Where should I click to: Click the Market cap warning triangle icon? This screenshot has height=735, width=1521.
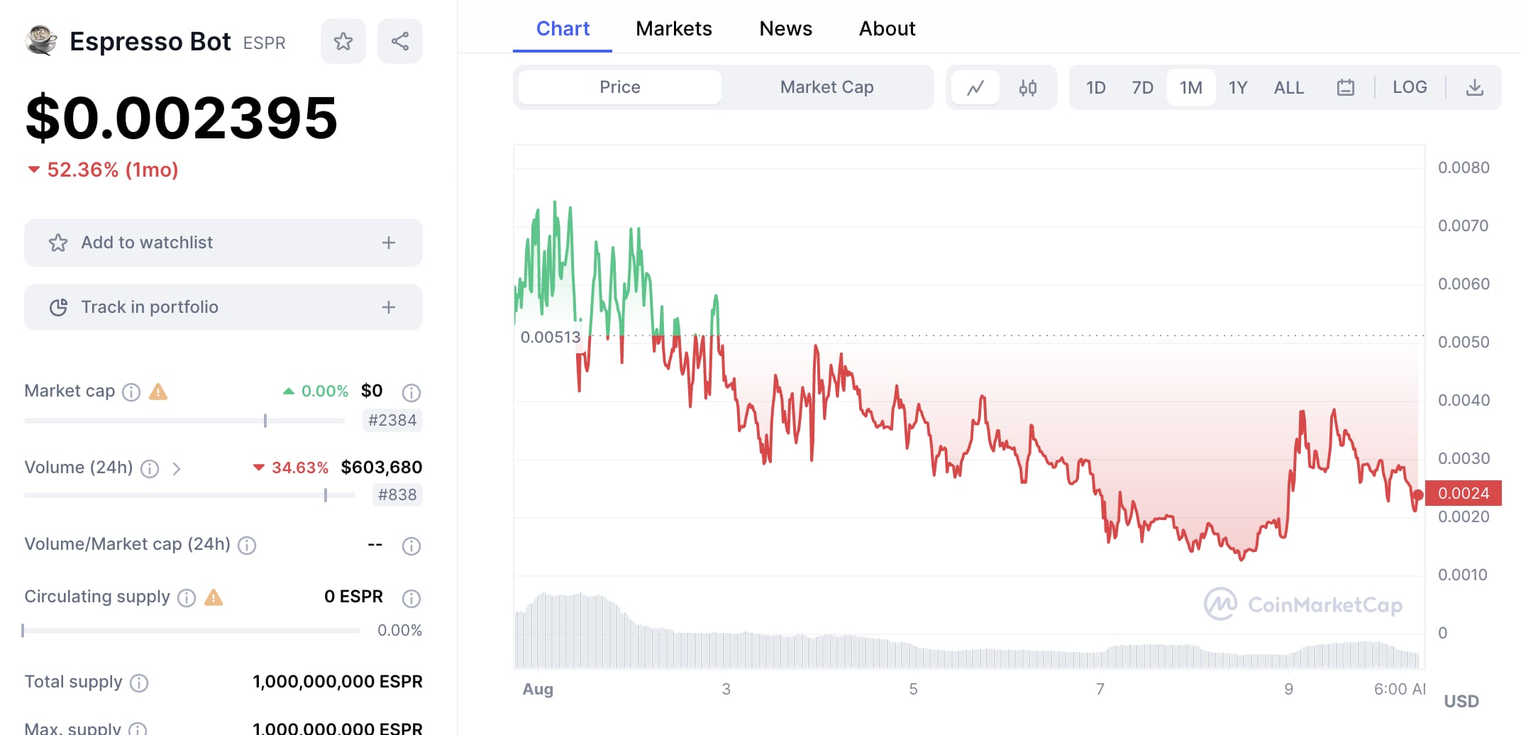click(x=158, y=392)
